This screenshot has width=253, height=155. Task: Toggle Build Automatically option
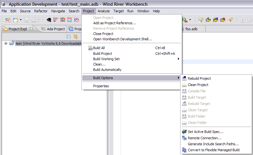[x=132, y=70]
